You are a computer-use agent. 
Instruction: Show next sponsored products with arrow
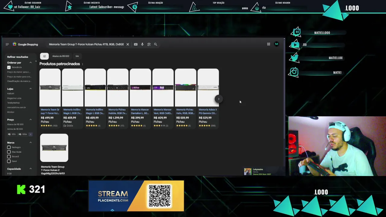tap(219, 99)
